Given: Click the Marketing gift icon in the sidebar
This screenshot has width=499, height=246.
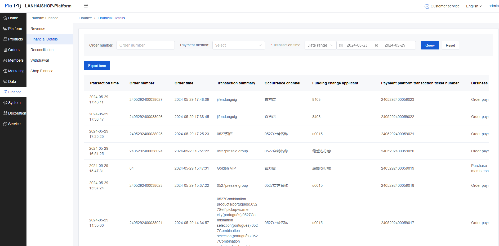Looking at the screenshot, I should pyautogui.click(x=5, y=71).
